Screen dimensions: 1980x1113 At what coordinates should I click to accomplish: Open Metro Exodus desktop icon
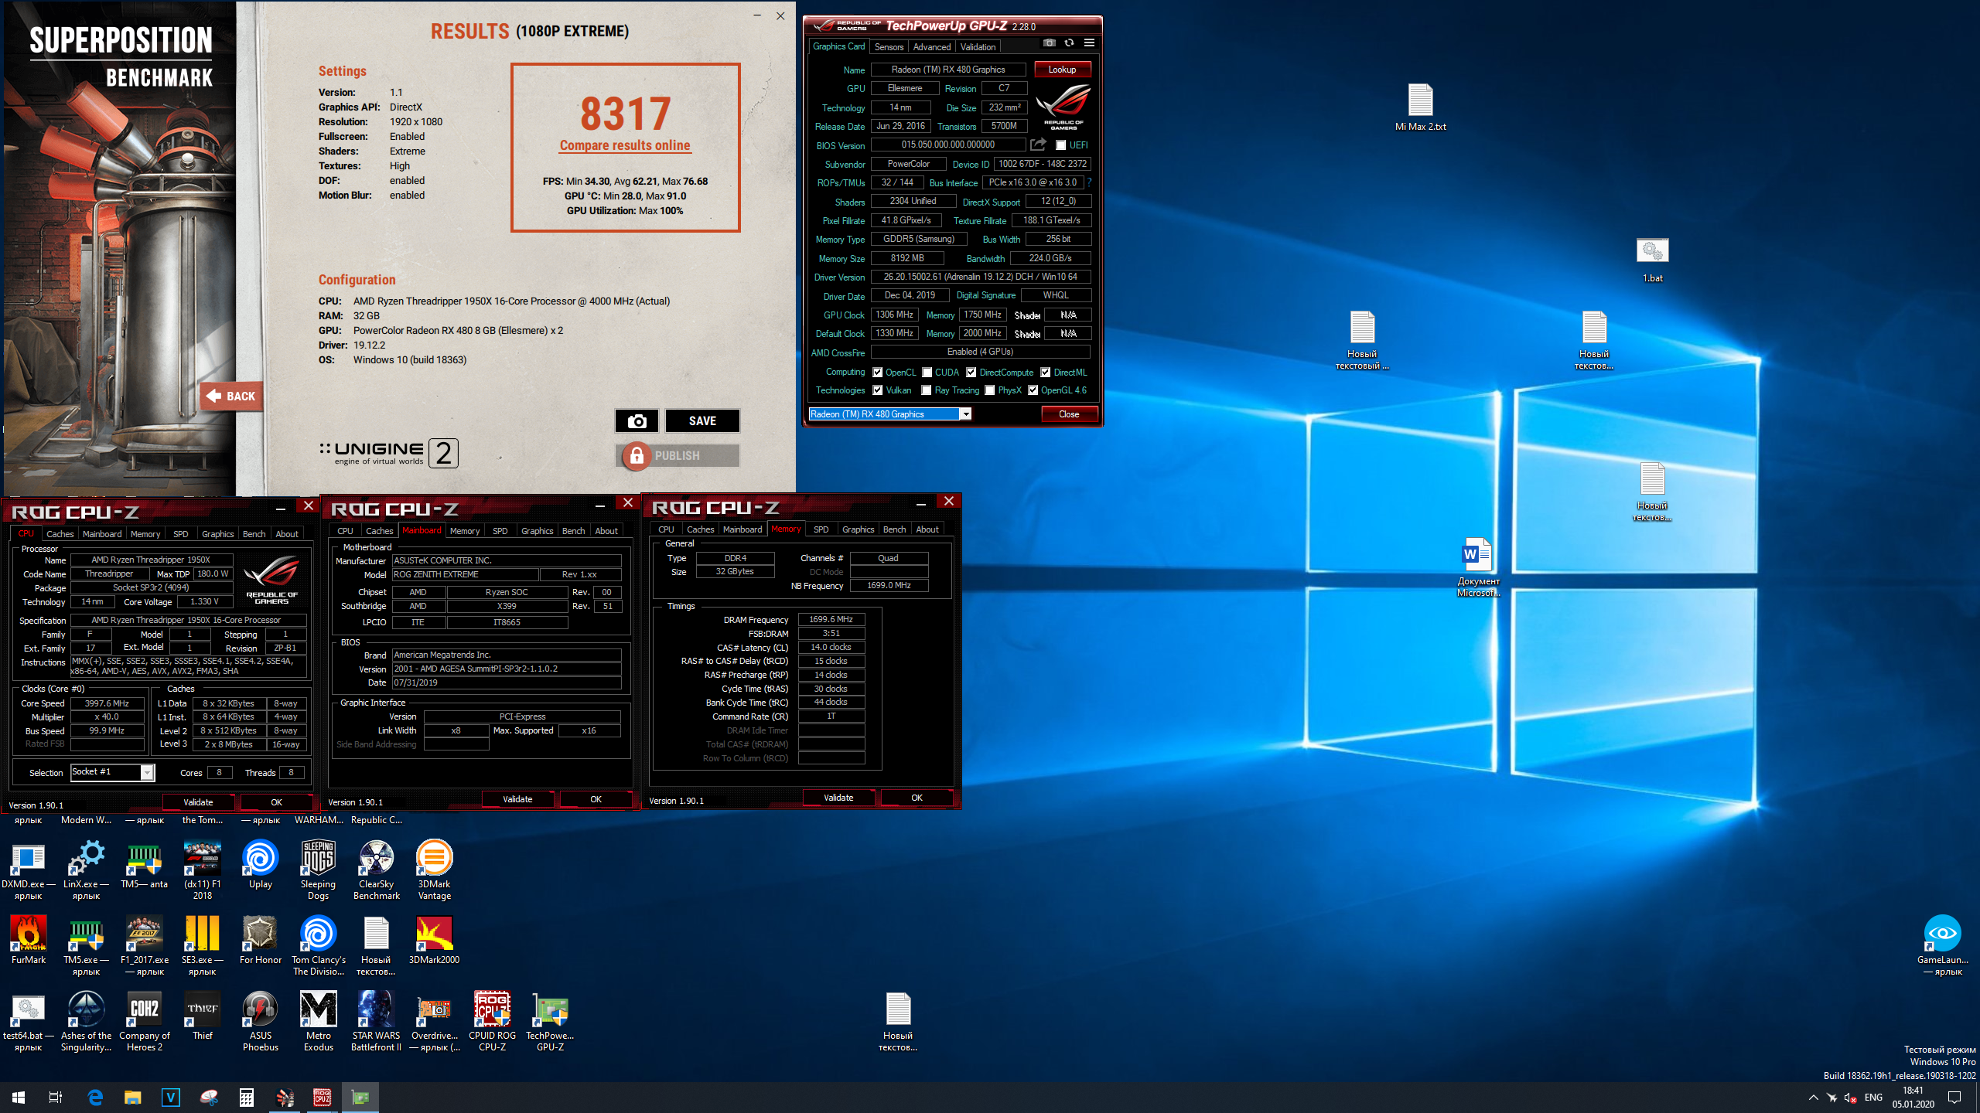point(319,1021)
